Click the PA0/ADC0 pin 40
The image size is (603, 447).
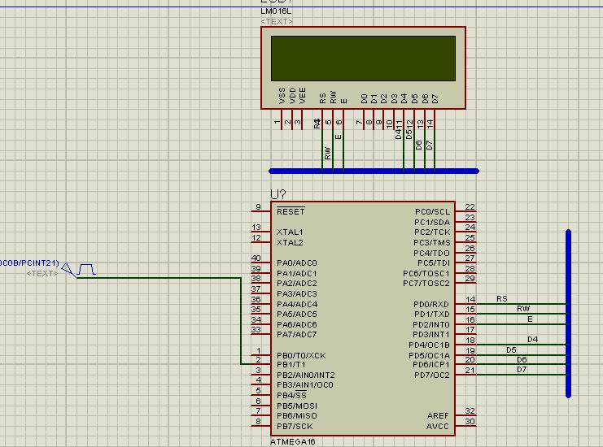click(260, 263)
